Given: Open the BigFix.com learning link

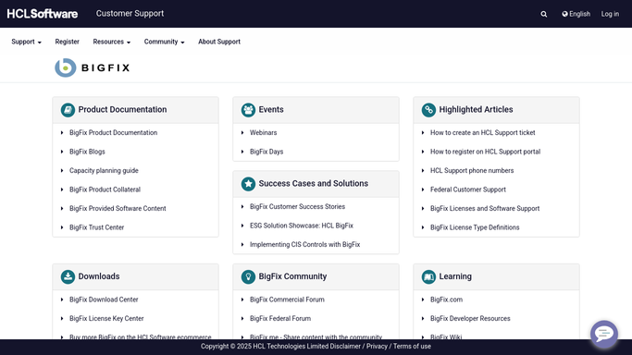Looking at the screenshot, I should [446, 300].
